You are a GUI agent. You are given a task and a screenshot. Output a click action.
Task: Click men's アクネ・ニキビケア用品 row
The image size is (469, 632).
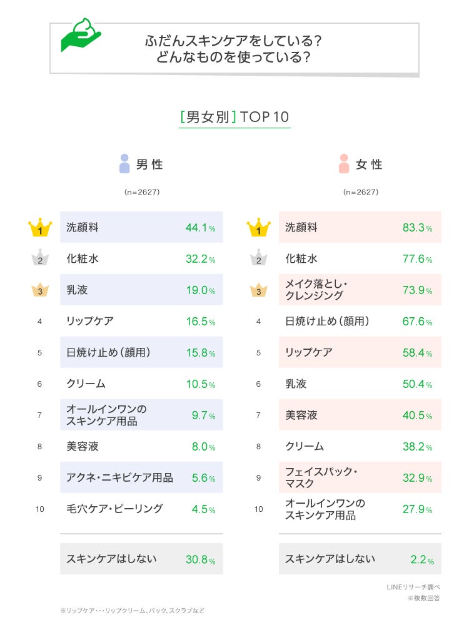(141, 477)
